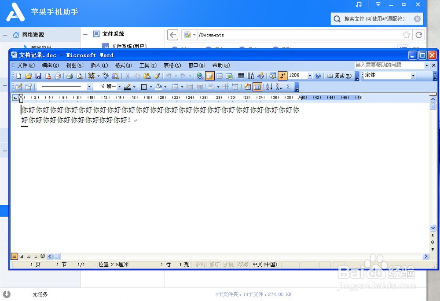Open the 插入(I) menu
Viewport: 440px width, 301px height.
(x=99, y=65)
